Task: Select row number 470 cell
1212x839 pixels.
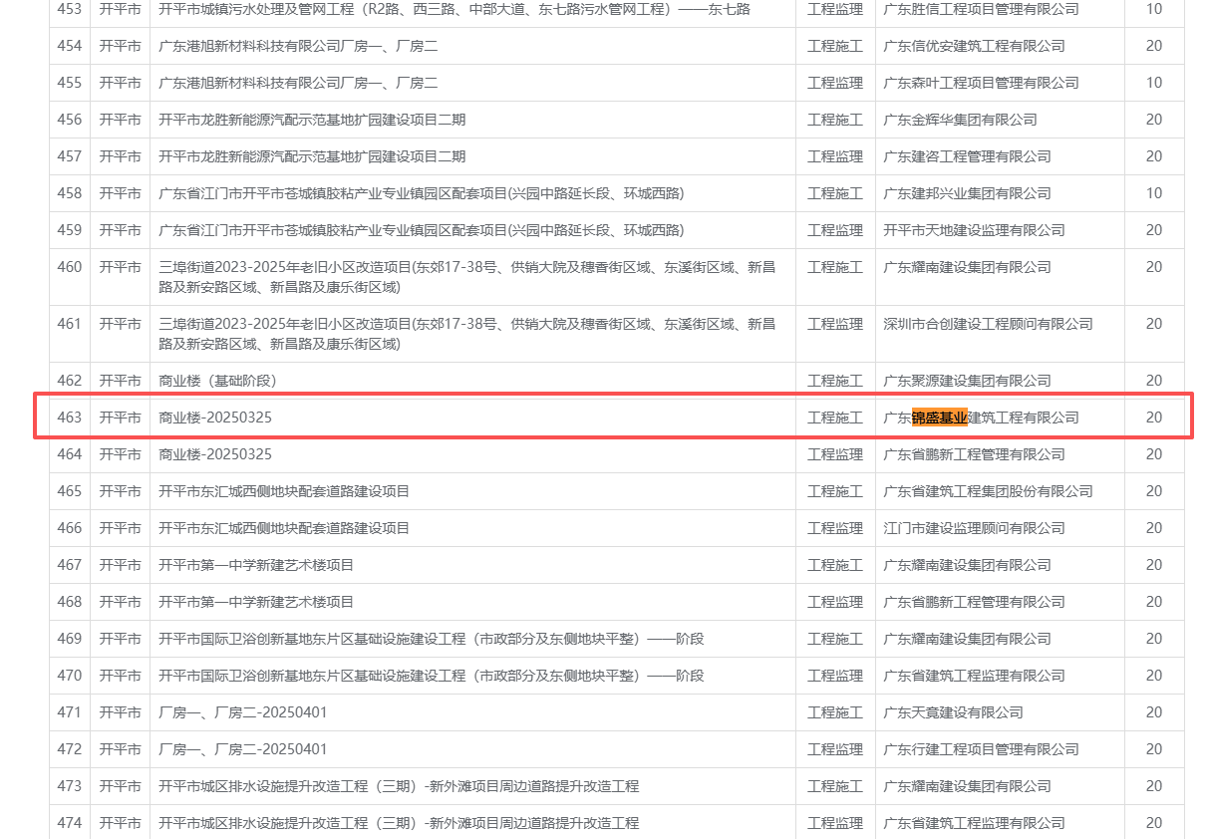Action: point(70,676)
